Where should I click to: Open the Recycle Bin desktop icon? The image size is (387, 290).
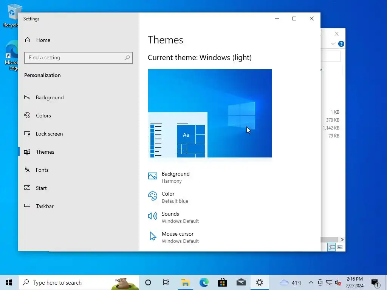(12, 15)
